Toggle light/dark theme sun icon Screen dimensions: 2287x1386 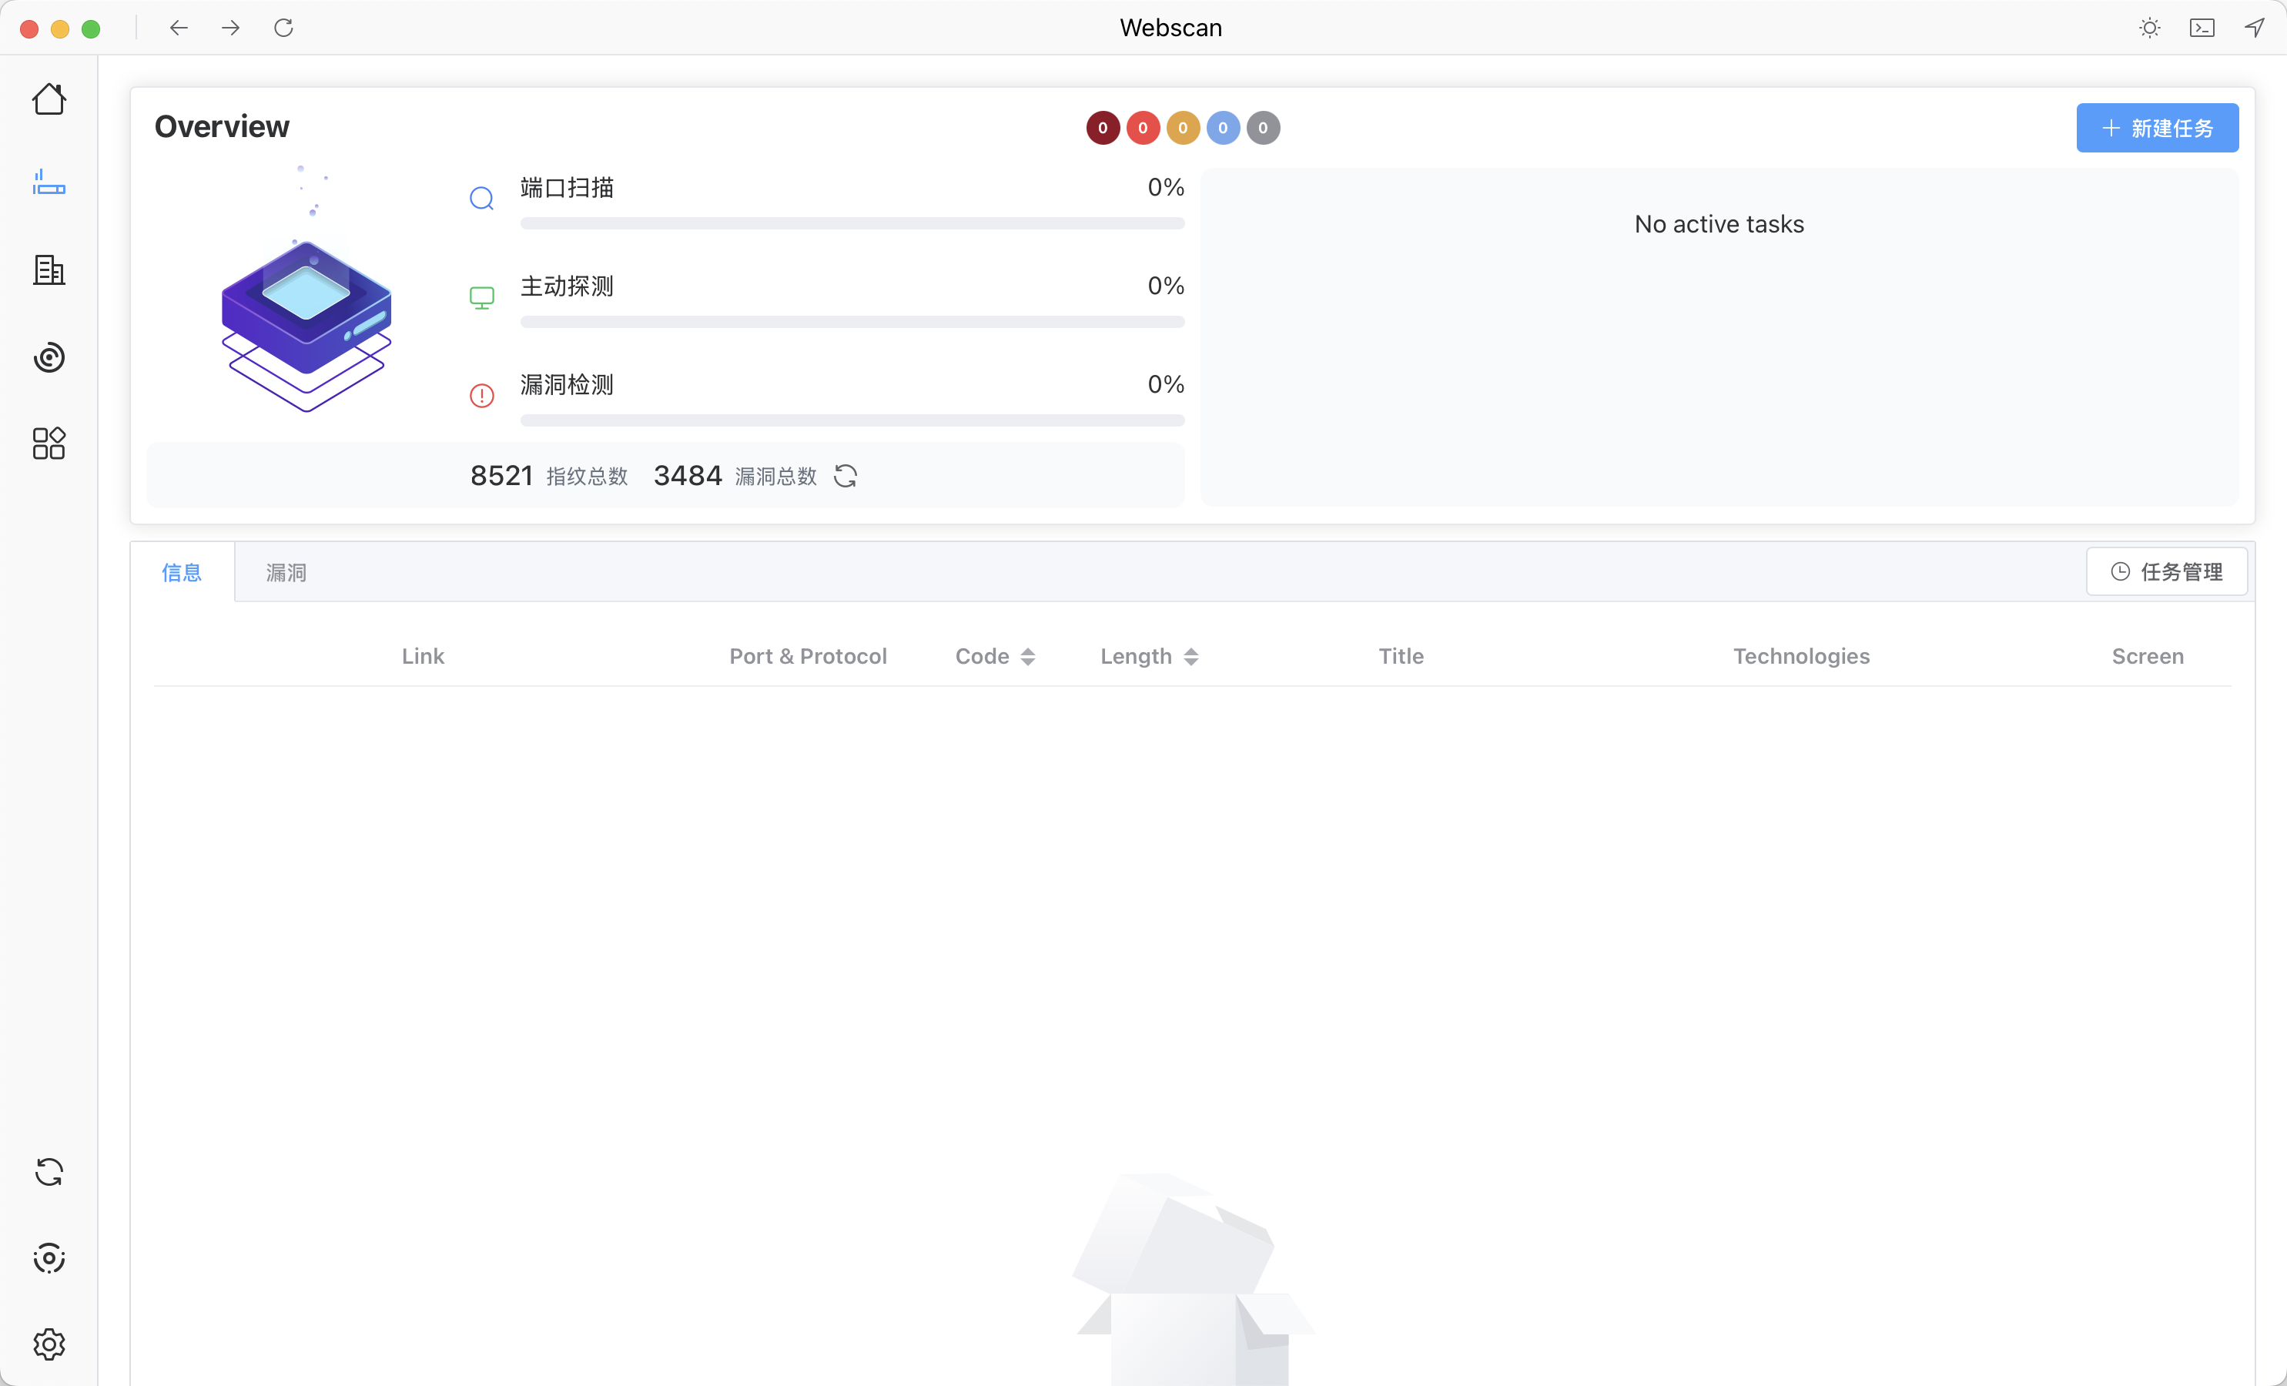click(2150, 28)
